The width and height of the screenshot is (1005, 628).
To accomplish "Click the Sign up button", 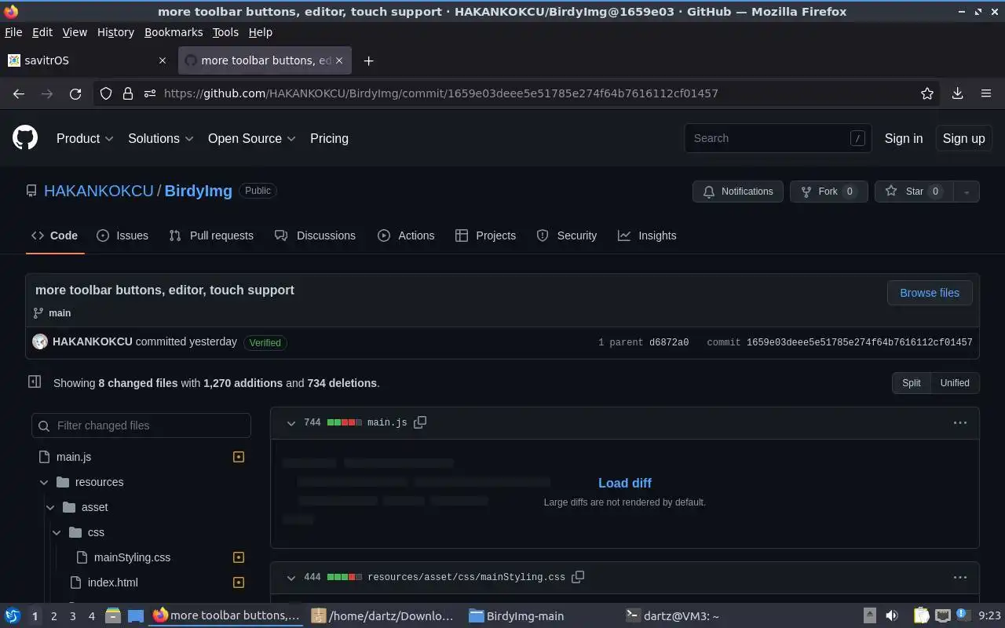I will 963,138.
